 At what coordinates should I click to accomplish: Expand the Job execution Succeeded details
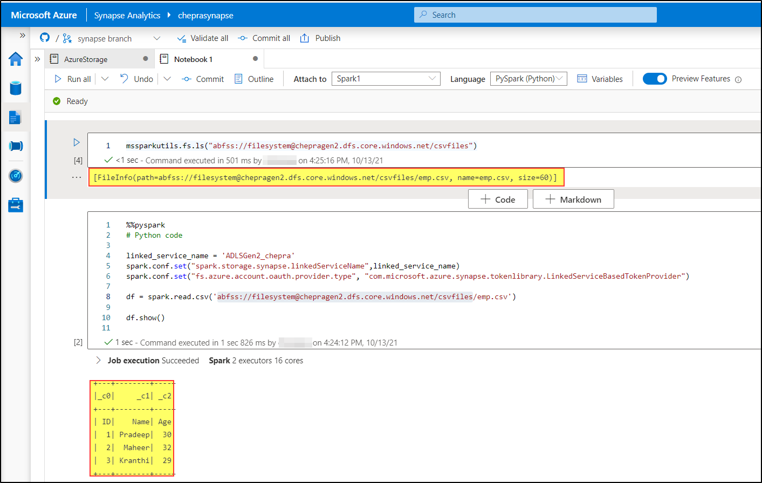pyautogui.click(x=98, y=360)
